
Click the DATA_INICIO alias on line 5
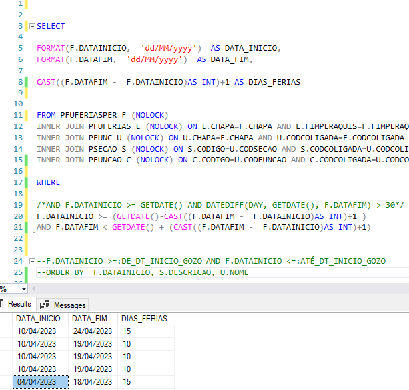(x=251, y=48)
